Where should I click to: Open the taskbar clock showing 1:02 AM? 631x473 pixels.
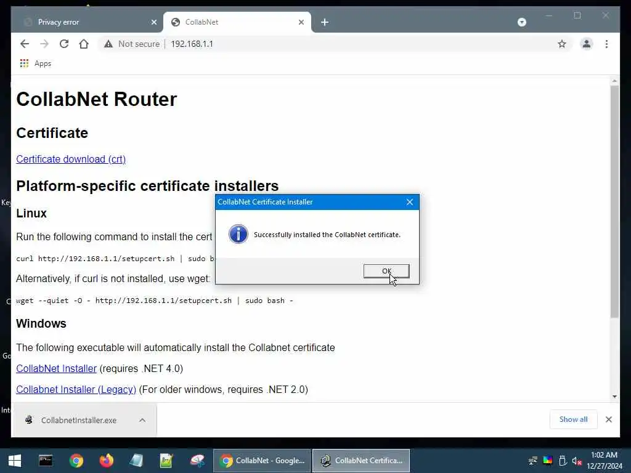[x=604, y=461]
